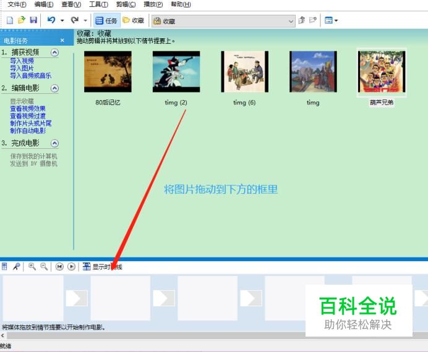Open the 查看(V) menu
The image size is (428, 352).
point(71,4)
